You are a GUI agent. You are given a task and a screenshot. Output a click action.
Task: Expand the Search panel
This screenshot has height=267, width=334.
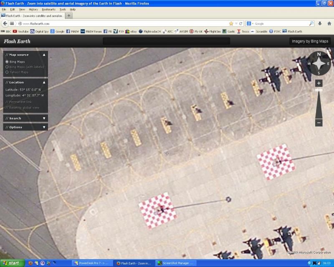coord(44,118)
